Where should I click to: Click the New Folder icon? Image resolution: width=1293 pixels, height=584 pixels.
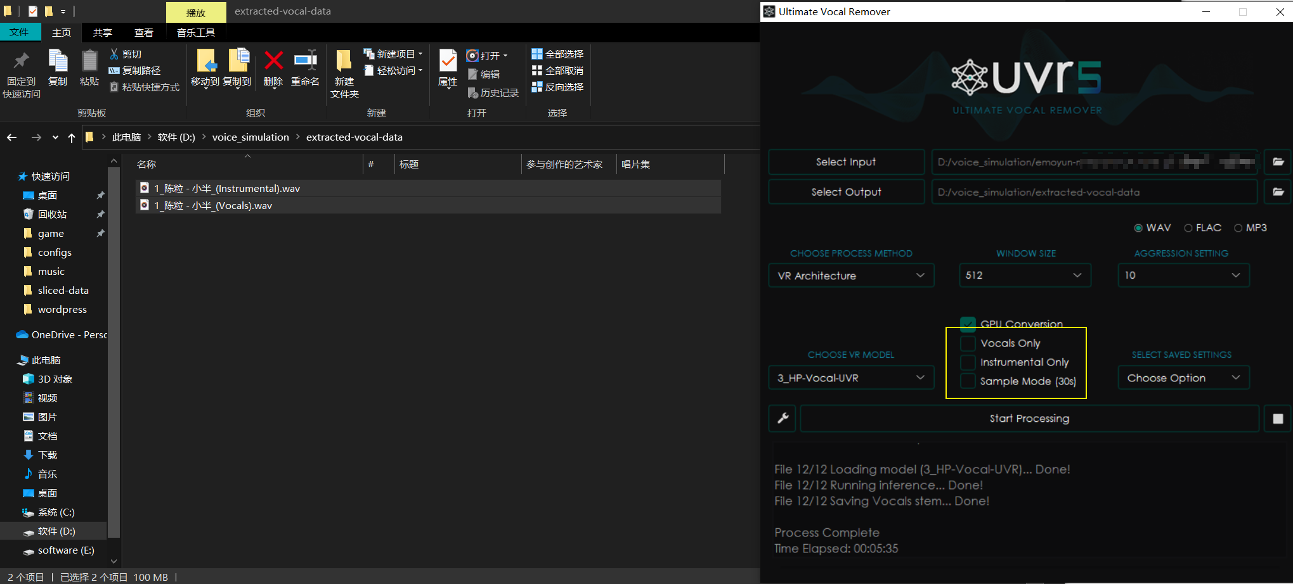point(344,61)
